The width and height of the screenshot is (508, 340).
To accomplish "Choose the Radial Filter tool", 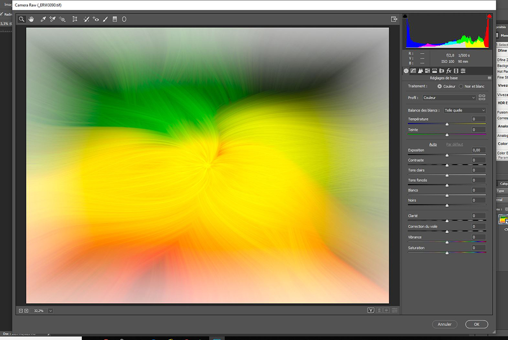I will 124,19.
